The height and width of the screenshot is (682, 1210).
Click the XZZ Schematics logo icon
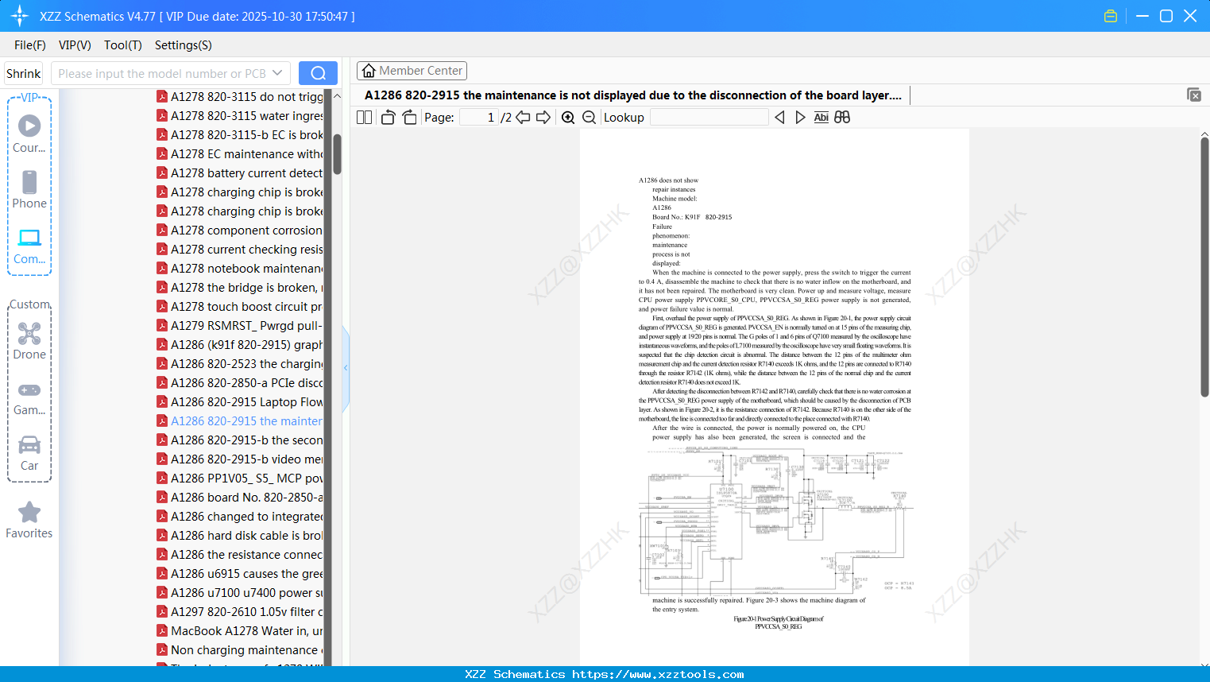[x=20, y=16]
